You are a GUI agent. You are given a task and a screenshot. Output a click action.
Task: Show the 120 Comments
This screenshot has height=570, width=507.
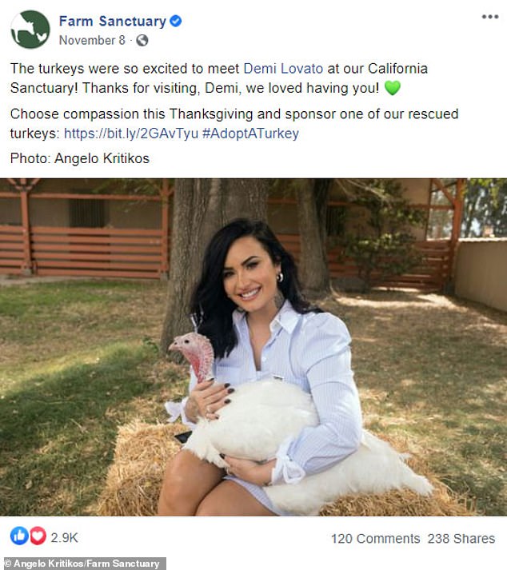tap(375, 539)
